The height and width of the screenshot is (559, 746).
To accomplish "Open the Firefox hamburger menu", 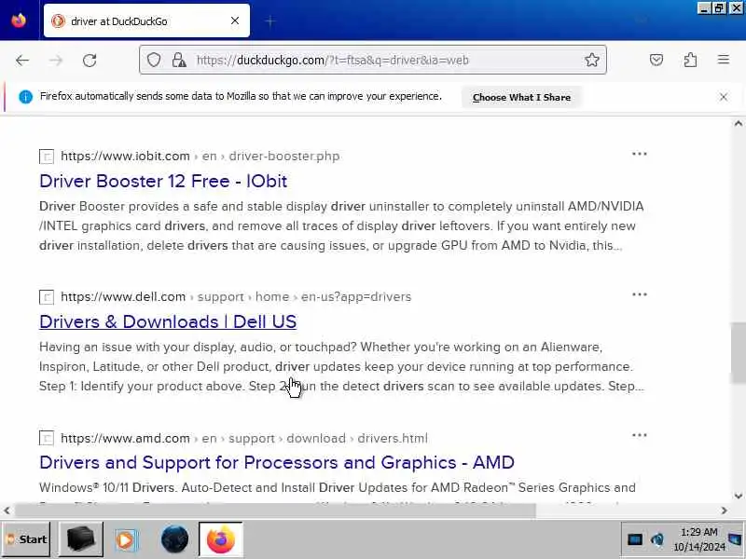I will click(x=724, y=60).
